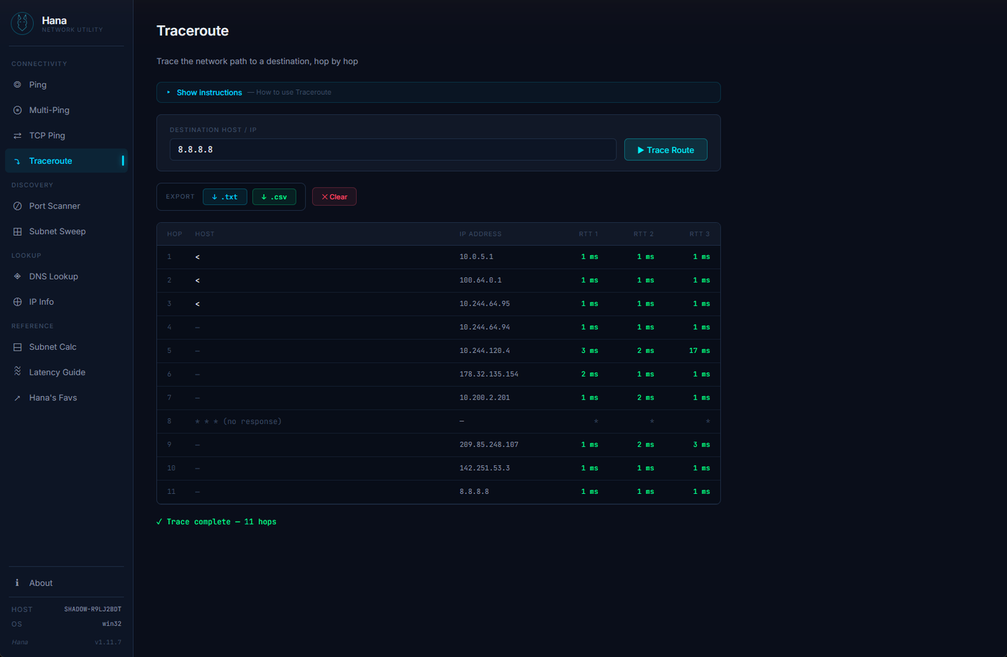Viewport: 1007px width, 657px height.
Task: Click the version number v1.11.7
Action: click(x=108, y=642)
